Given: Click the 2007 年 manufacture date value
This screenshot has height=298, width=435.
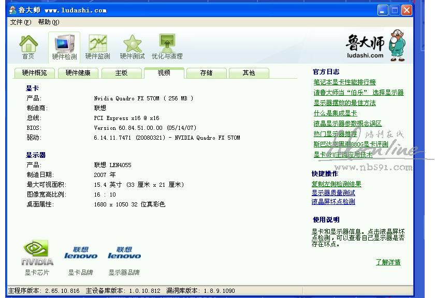Looking at the screenshot, I should pyautogui.click(x=105, y=175).
